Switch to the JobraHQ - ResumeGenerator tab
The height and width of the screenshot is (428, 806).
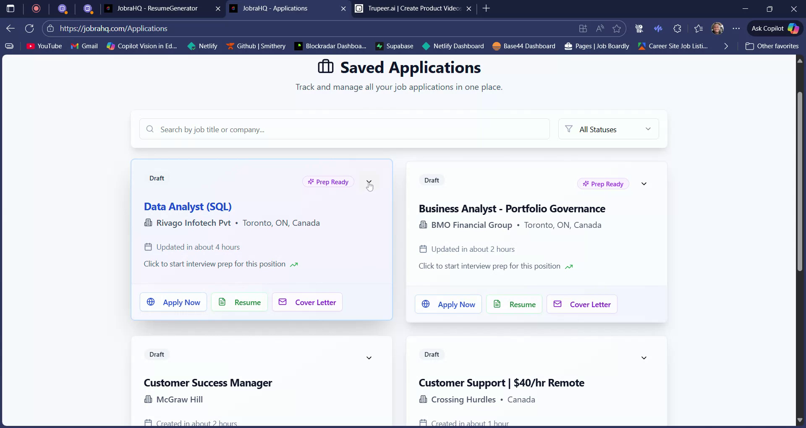(157, 8)
